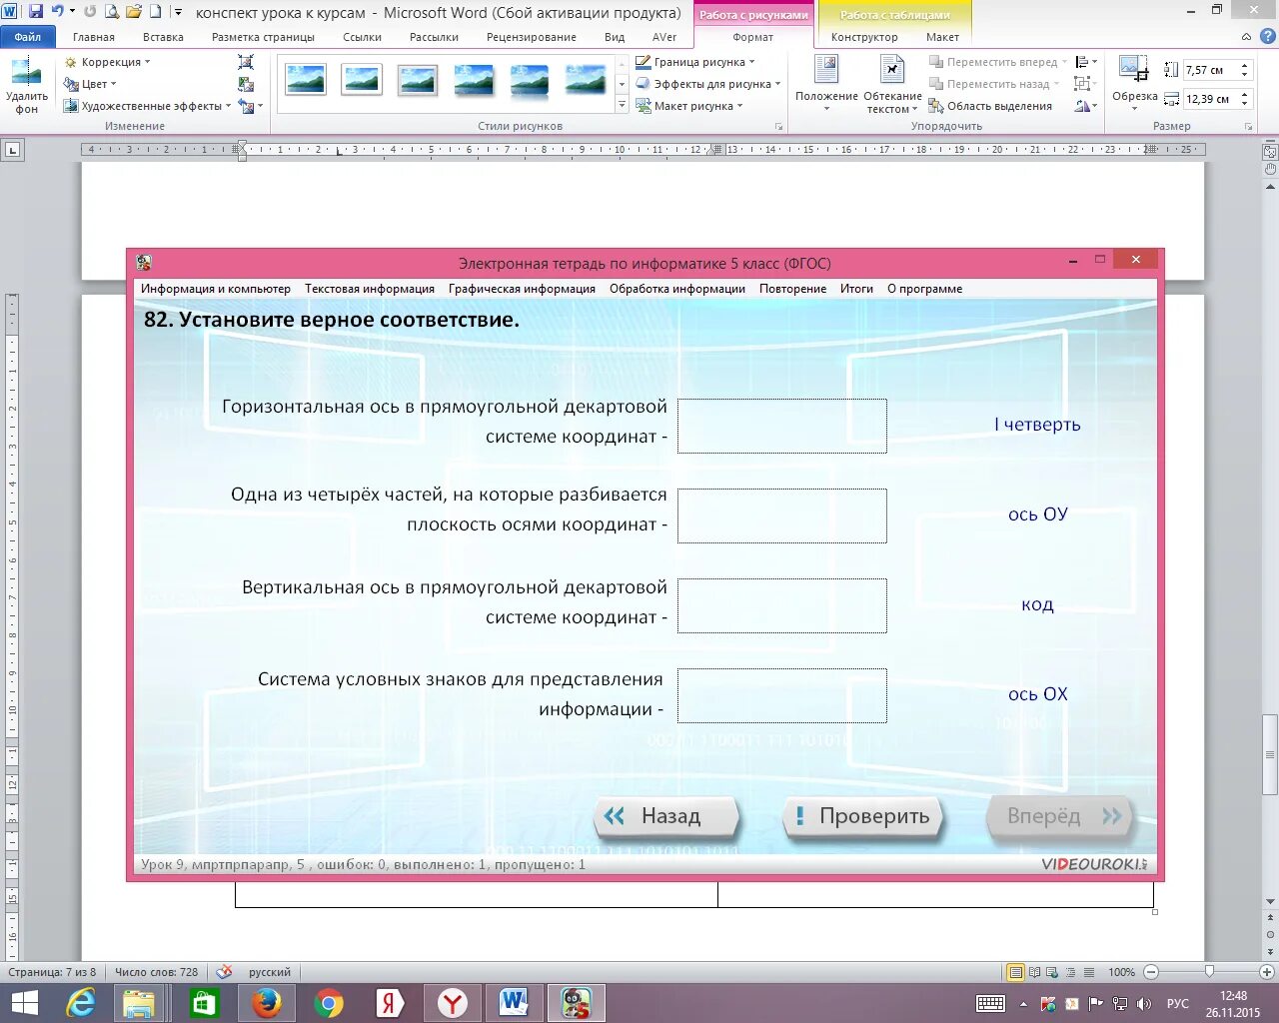Click the zoom slider handle
Image resolution: width=1279 pixels, height=1023 pixels.
[1210, 972]
